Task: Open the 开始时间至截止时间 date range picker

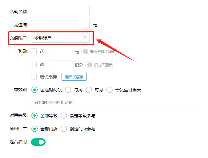Action: [112, 102]
